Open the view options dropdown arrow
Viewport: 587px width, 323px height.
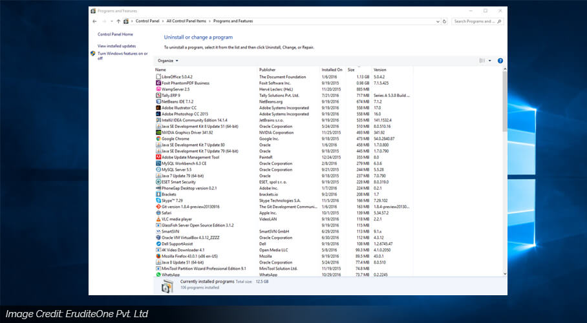(489, 61)
